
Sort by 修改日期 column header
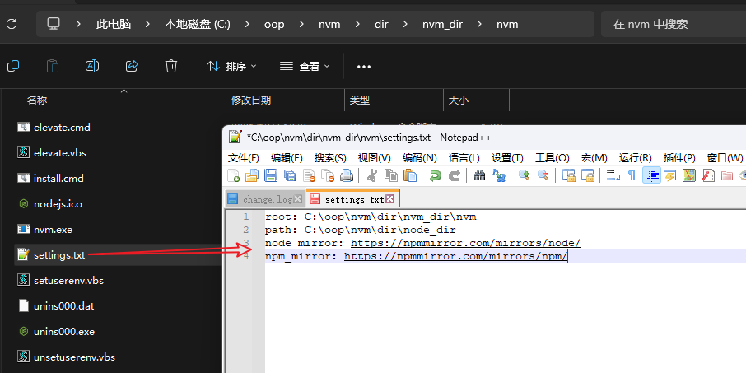(251, 100)
